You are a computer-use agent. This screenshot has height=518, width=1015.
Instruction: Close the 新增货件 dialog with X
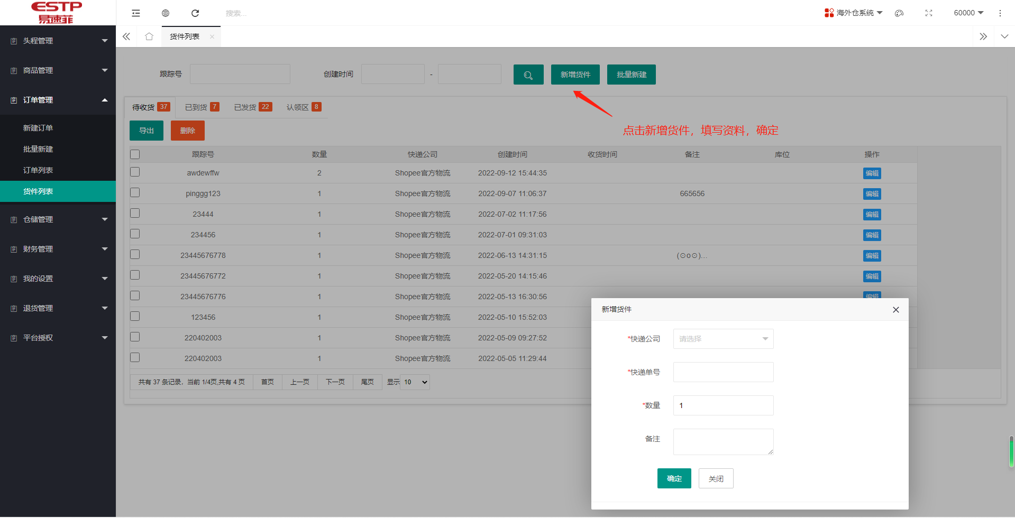click(x=896, y=310)
